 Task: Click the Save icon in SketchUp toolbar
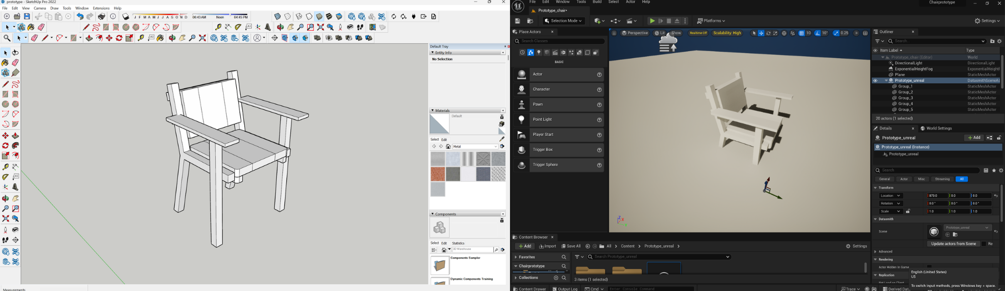tap(27, 17)
